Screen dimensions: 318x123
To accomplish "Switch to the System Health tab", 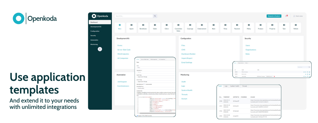I will pos(235,86).
